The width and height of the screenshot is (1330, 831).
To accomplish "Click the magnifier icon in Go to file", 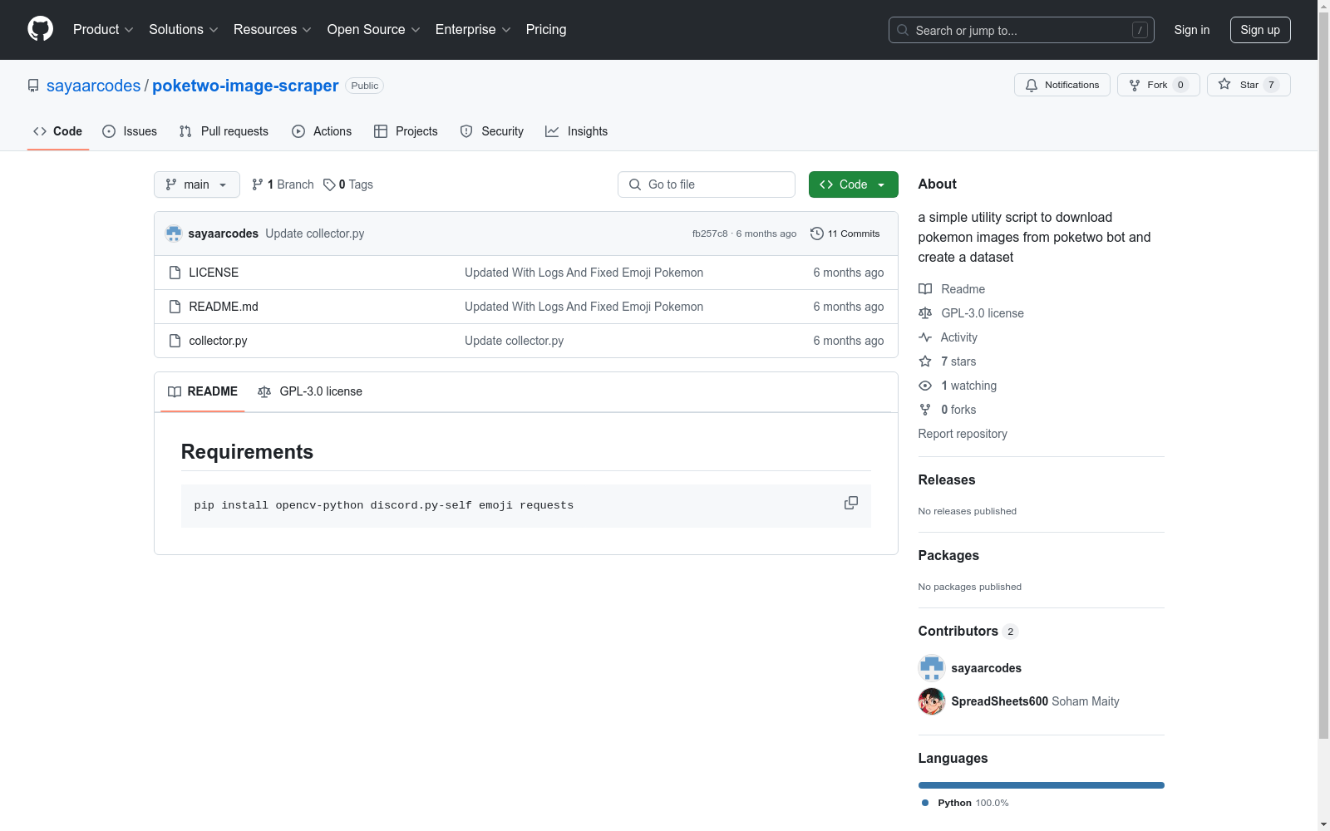I will tap(635, 184).
